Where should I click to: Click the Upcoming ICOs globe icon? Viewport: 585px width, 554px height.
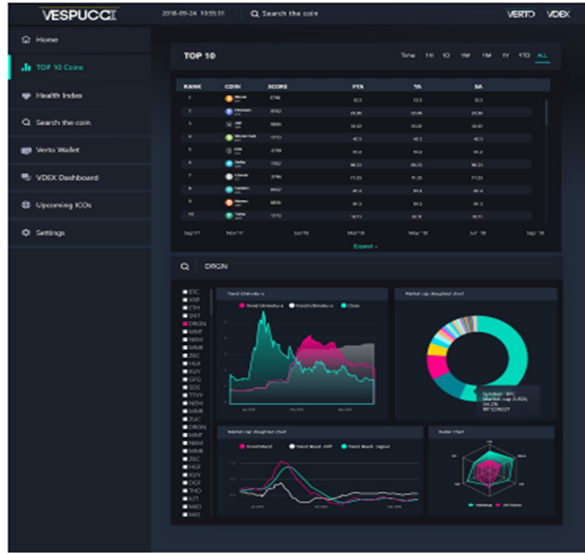[26, 205]
